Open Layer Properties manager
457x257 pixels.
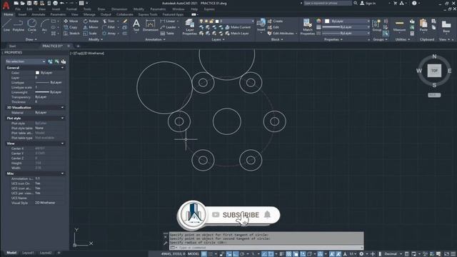click(x=189, y=27)
